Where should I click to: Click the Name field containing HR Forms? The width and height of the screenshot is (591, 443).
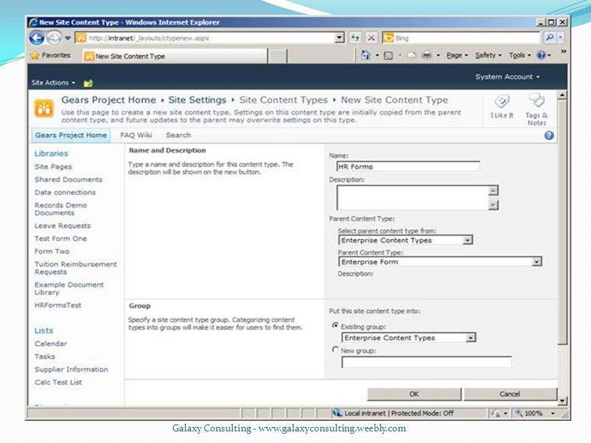click(x=408, y=167)
